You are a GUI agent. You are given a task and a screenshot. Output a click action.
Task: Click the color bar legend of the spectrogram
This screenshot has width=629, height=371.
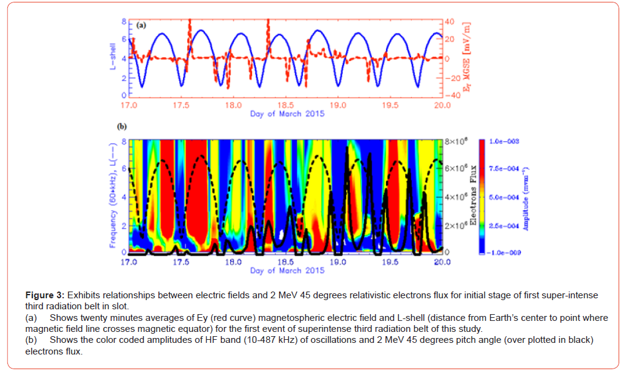[482, 197]
